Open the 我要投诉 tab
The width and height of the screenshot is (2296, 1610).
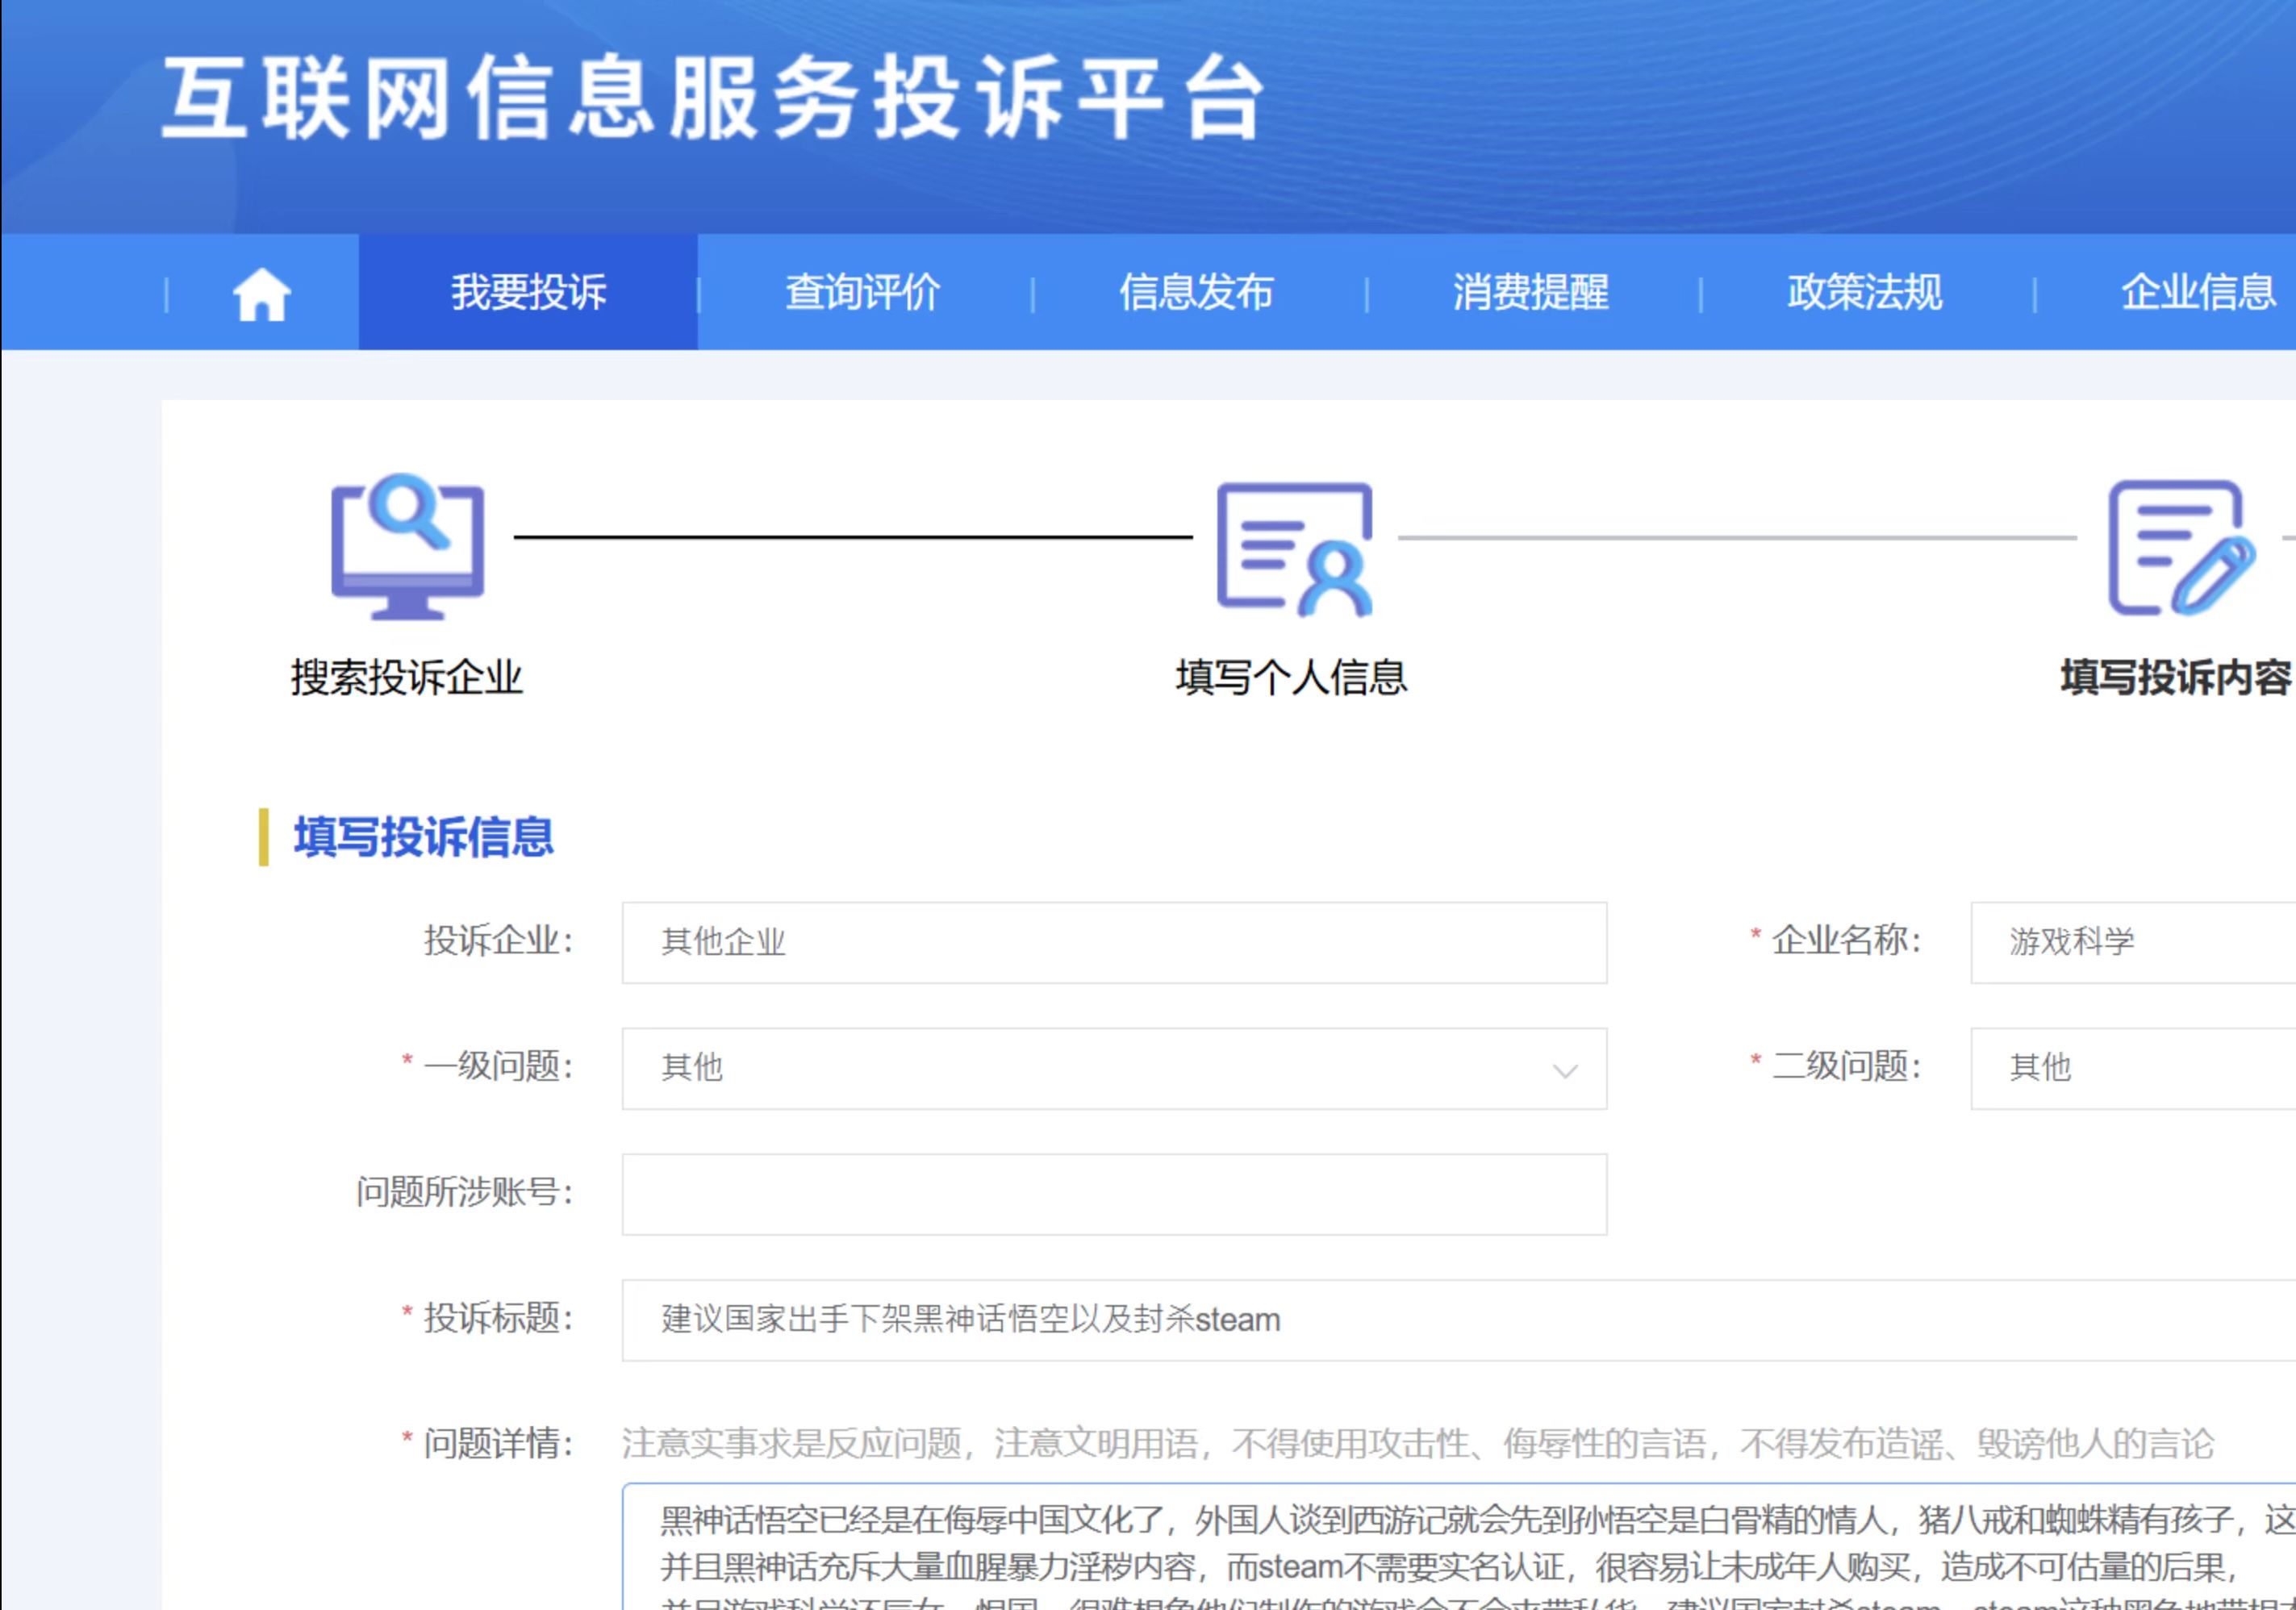click(528, 292)
